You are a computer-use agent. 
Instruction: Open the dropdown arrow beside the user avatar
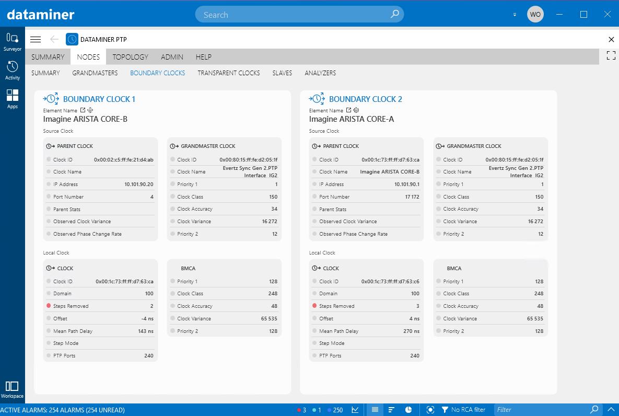click(x=515, y=15)
